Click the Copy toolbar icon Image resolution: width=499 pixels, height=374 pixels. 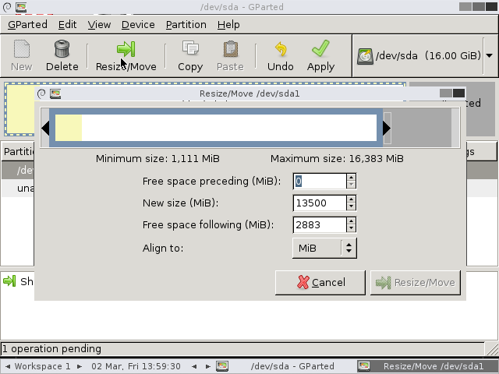click(x=190, y=48)
